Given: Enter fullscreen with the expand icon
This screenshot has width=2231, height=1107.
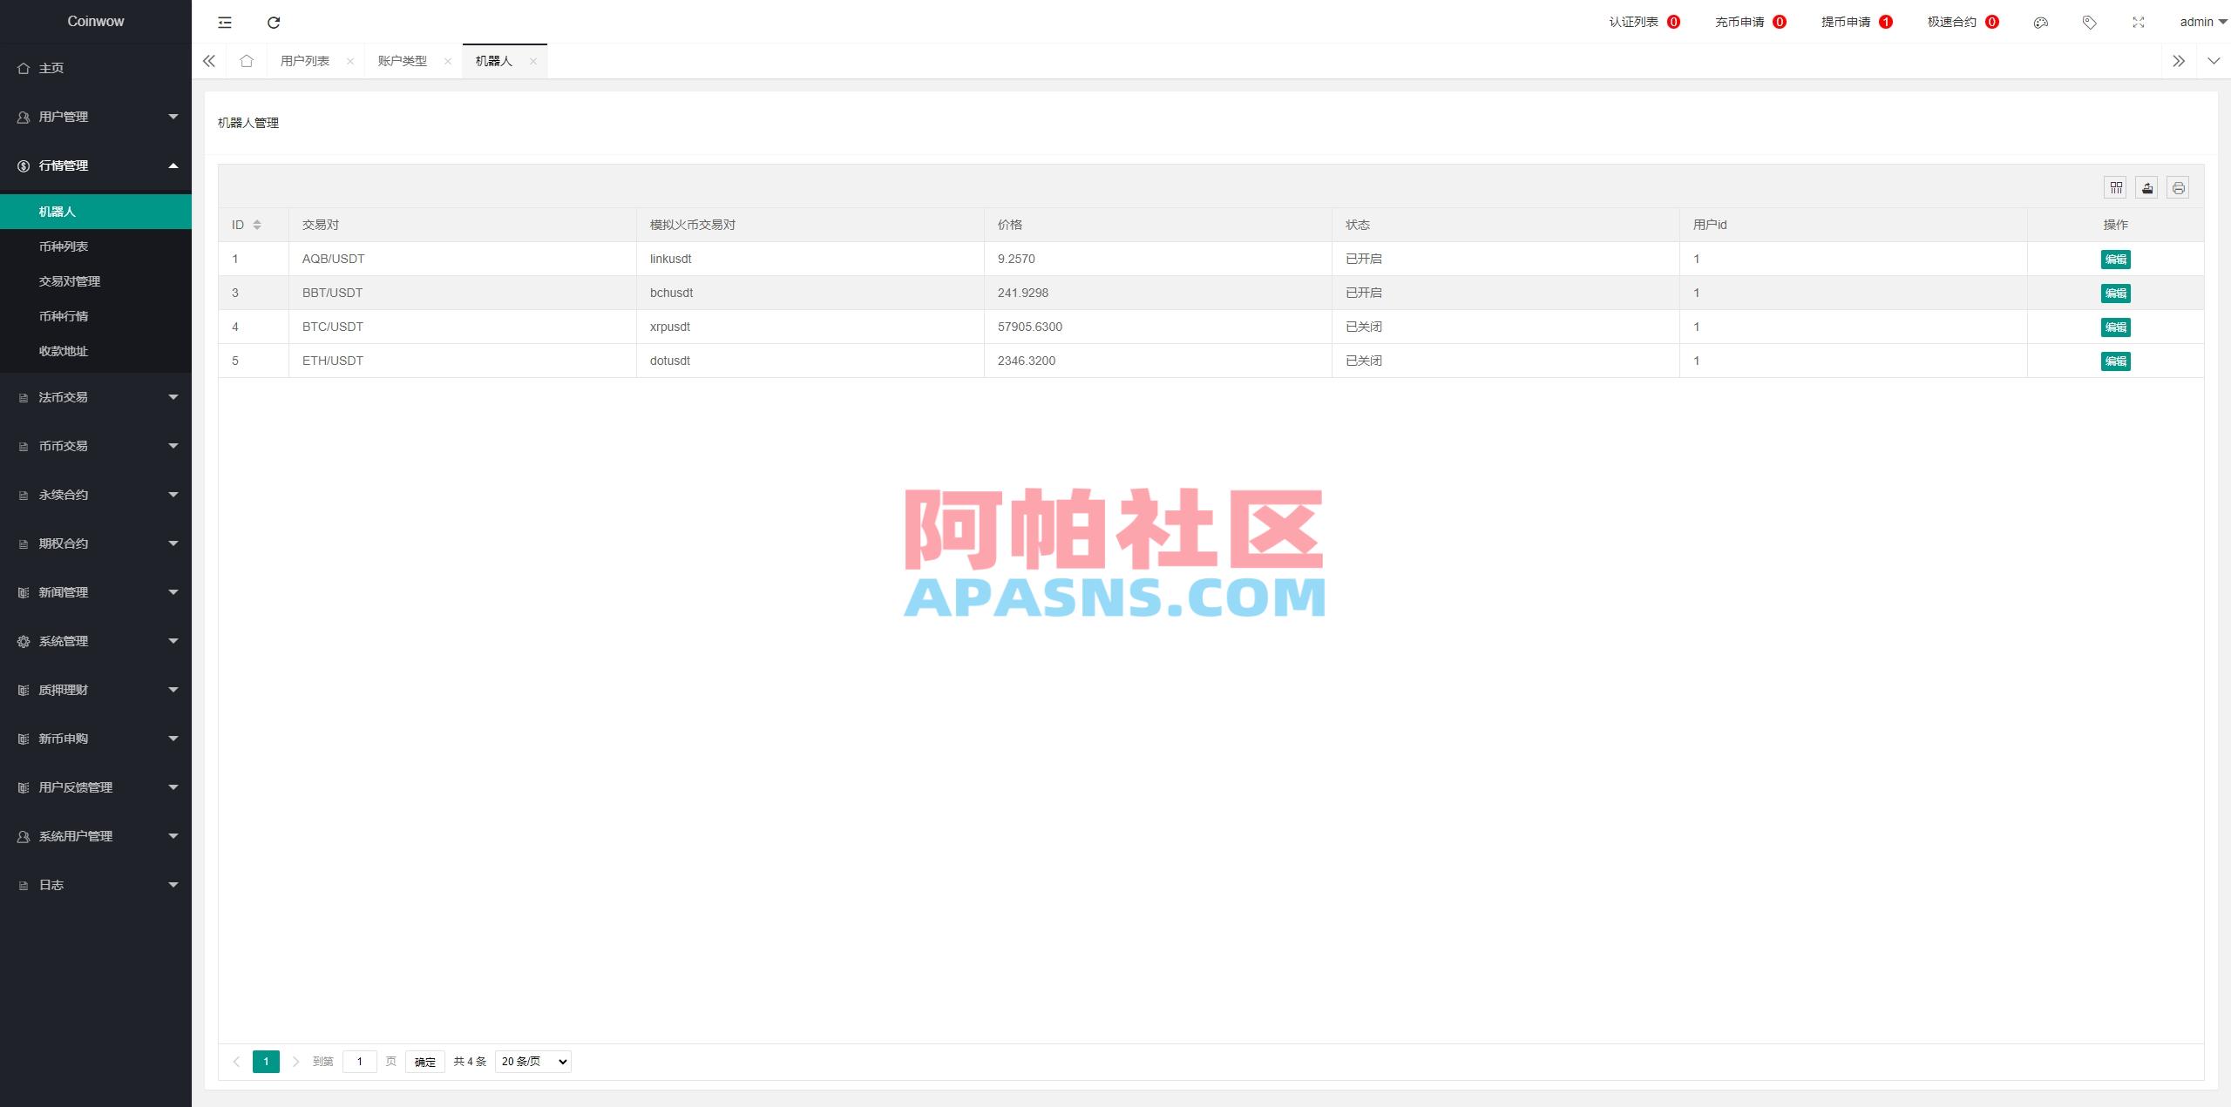Looking at the screenshot, I should (2138, 23).
